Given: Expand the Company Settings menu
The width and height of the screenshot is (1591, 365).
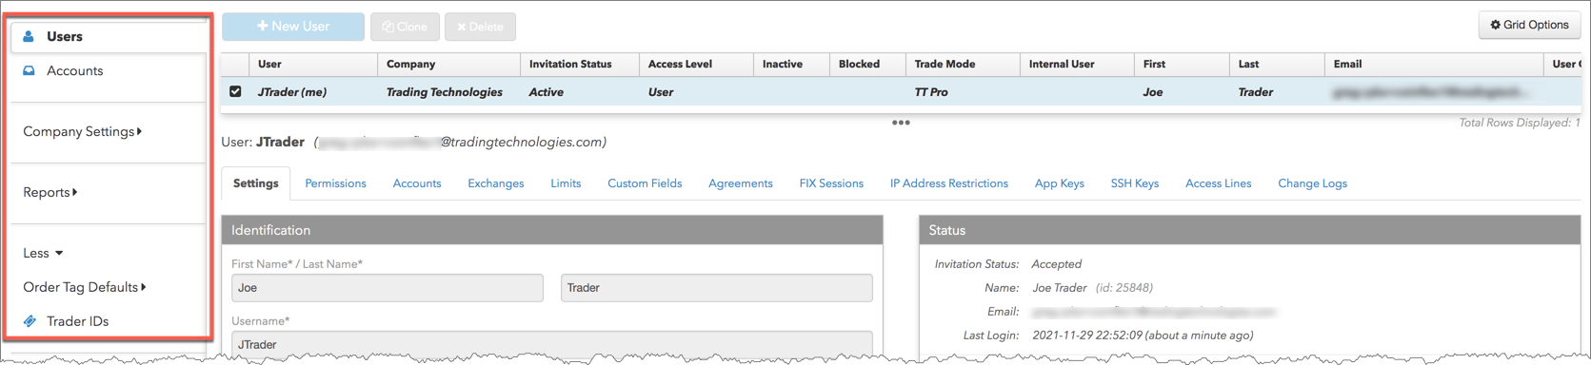Looking at the screenshot, I should click(83, 131).
